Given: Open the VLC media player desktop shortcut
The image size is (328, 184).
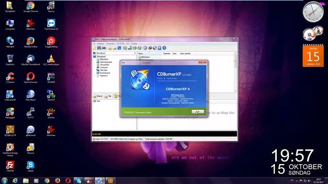Looking at the screenshot, I should pos(51,60).
